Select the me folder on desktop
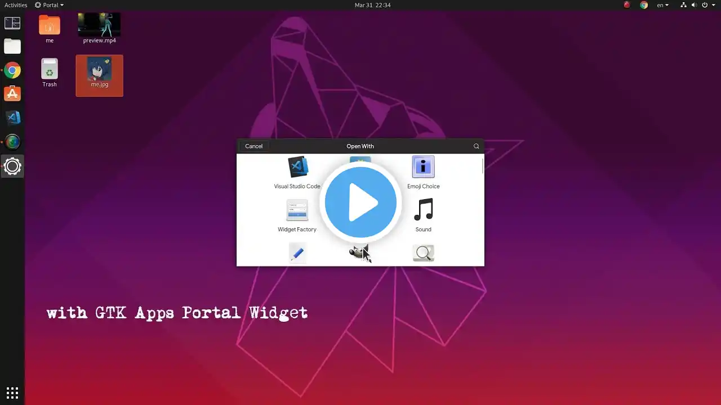Image resolution: width=721 pixels, height=405 pixels. point(50,29)
